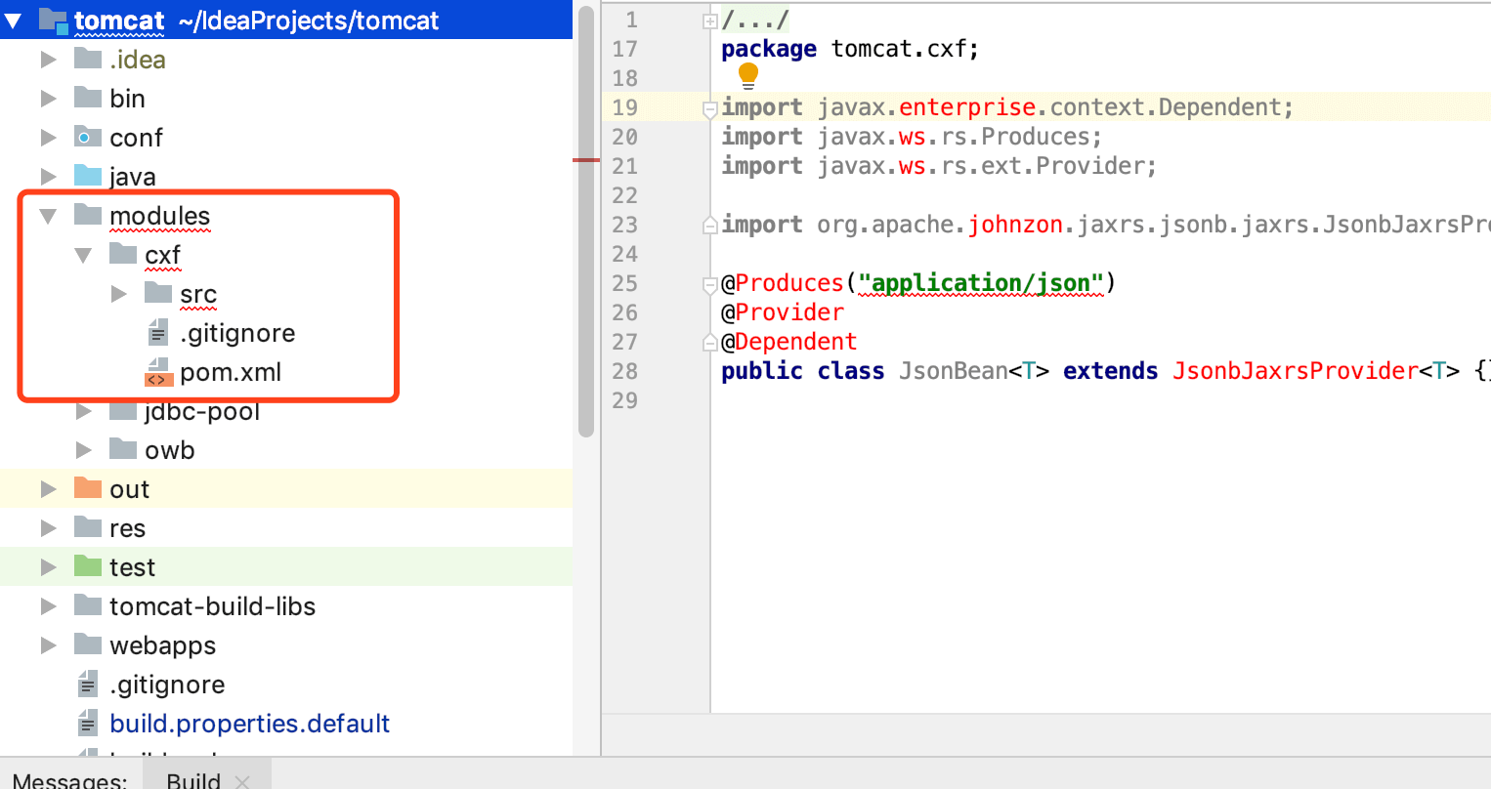
Task: Toggle the fold marker at line 25
Action: (x=710, y=285)
